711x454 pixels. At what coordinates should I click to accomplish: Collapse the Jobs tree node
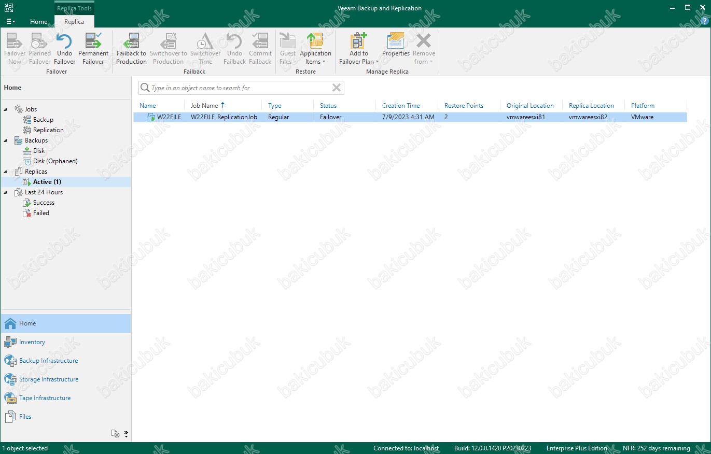(x=6, y=109)
